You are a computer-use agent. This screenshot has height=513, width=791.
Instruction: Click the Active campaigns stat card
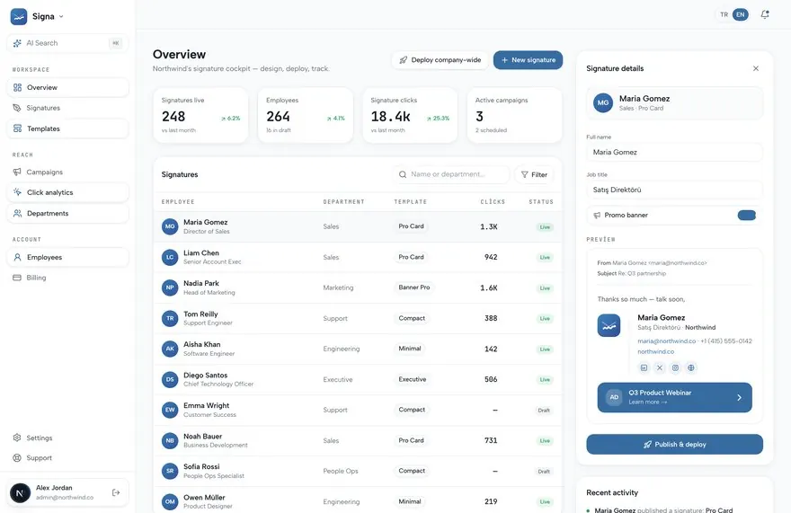tap(514, 116)
